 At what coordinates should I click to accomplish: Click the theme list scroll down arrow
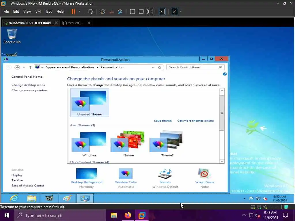click(x=222, y=161)
